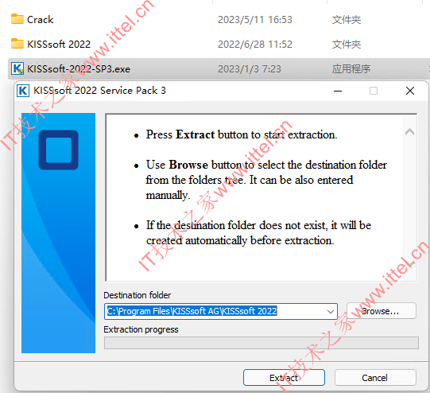The width and height of the screenshot is (430, 393).
Task: Select the Crack folder name
Action: point(40,19)
